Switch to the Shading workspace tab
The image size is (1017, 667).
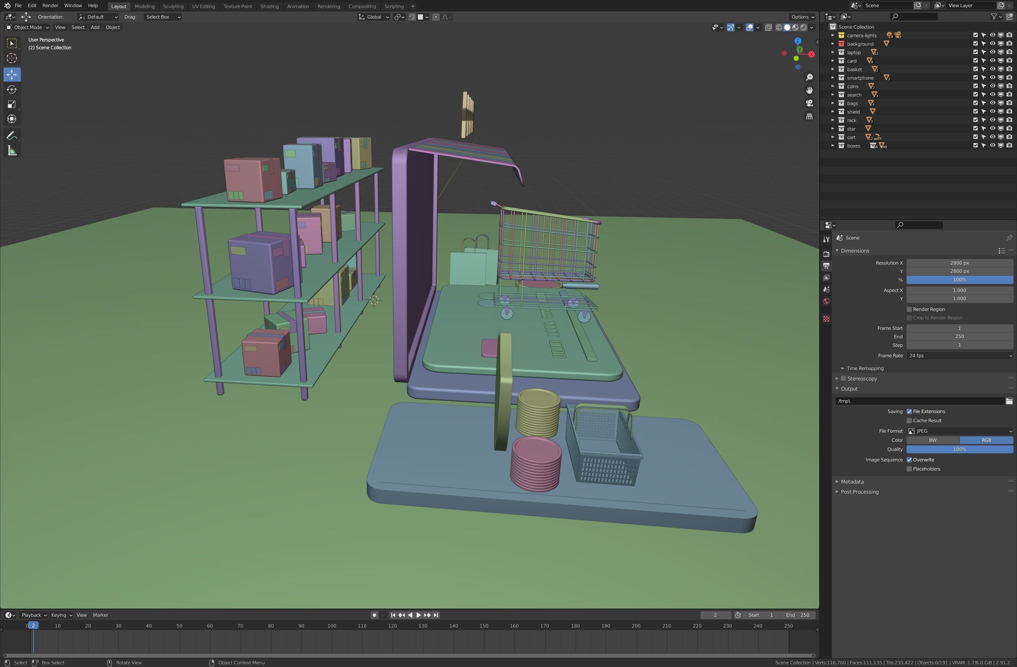(x=269, y=7)
